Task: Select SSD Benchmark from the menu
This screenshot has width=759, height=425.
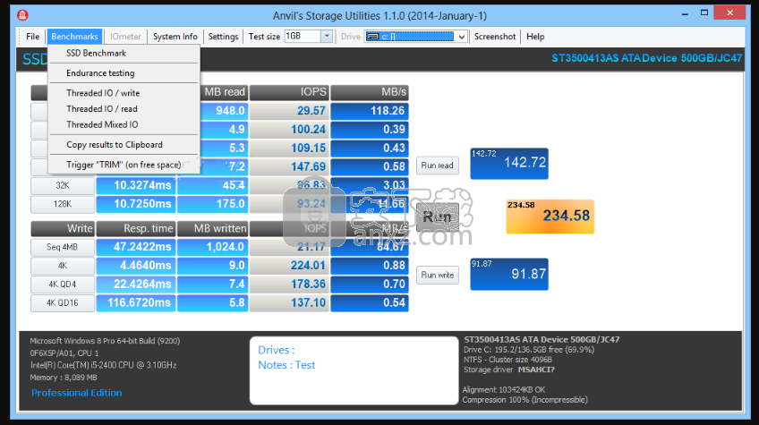Action: (97, 54)
